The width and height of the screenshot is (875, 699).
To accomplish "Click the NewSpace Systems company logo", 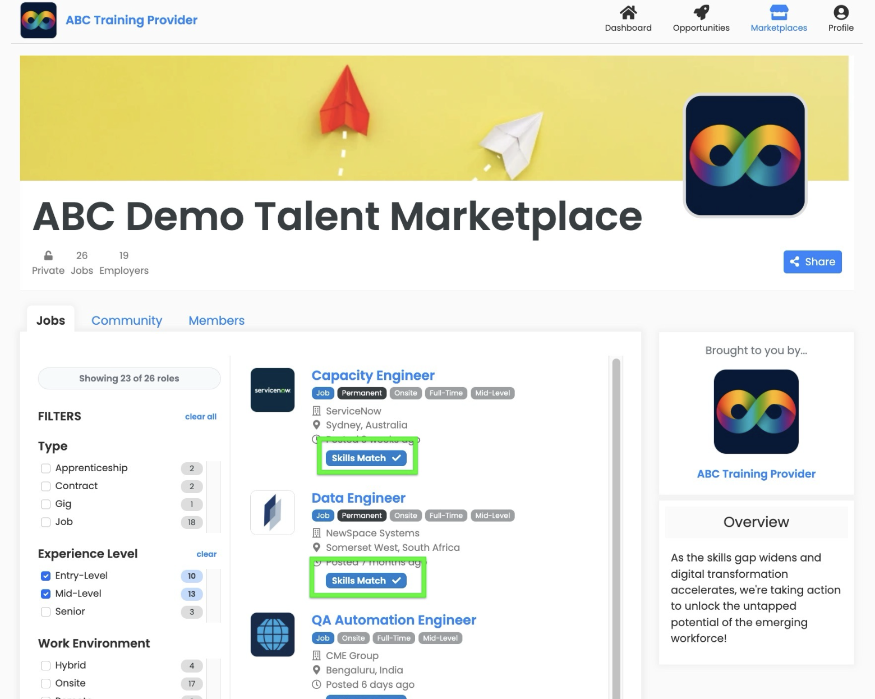I will coord(273,512).
